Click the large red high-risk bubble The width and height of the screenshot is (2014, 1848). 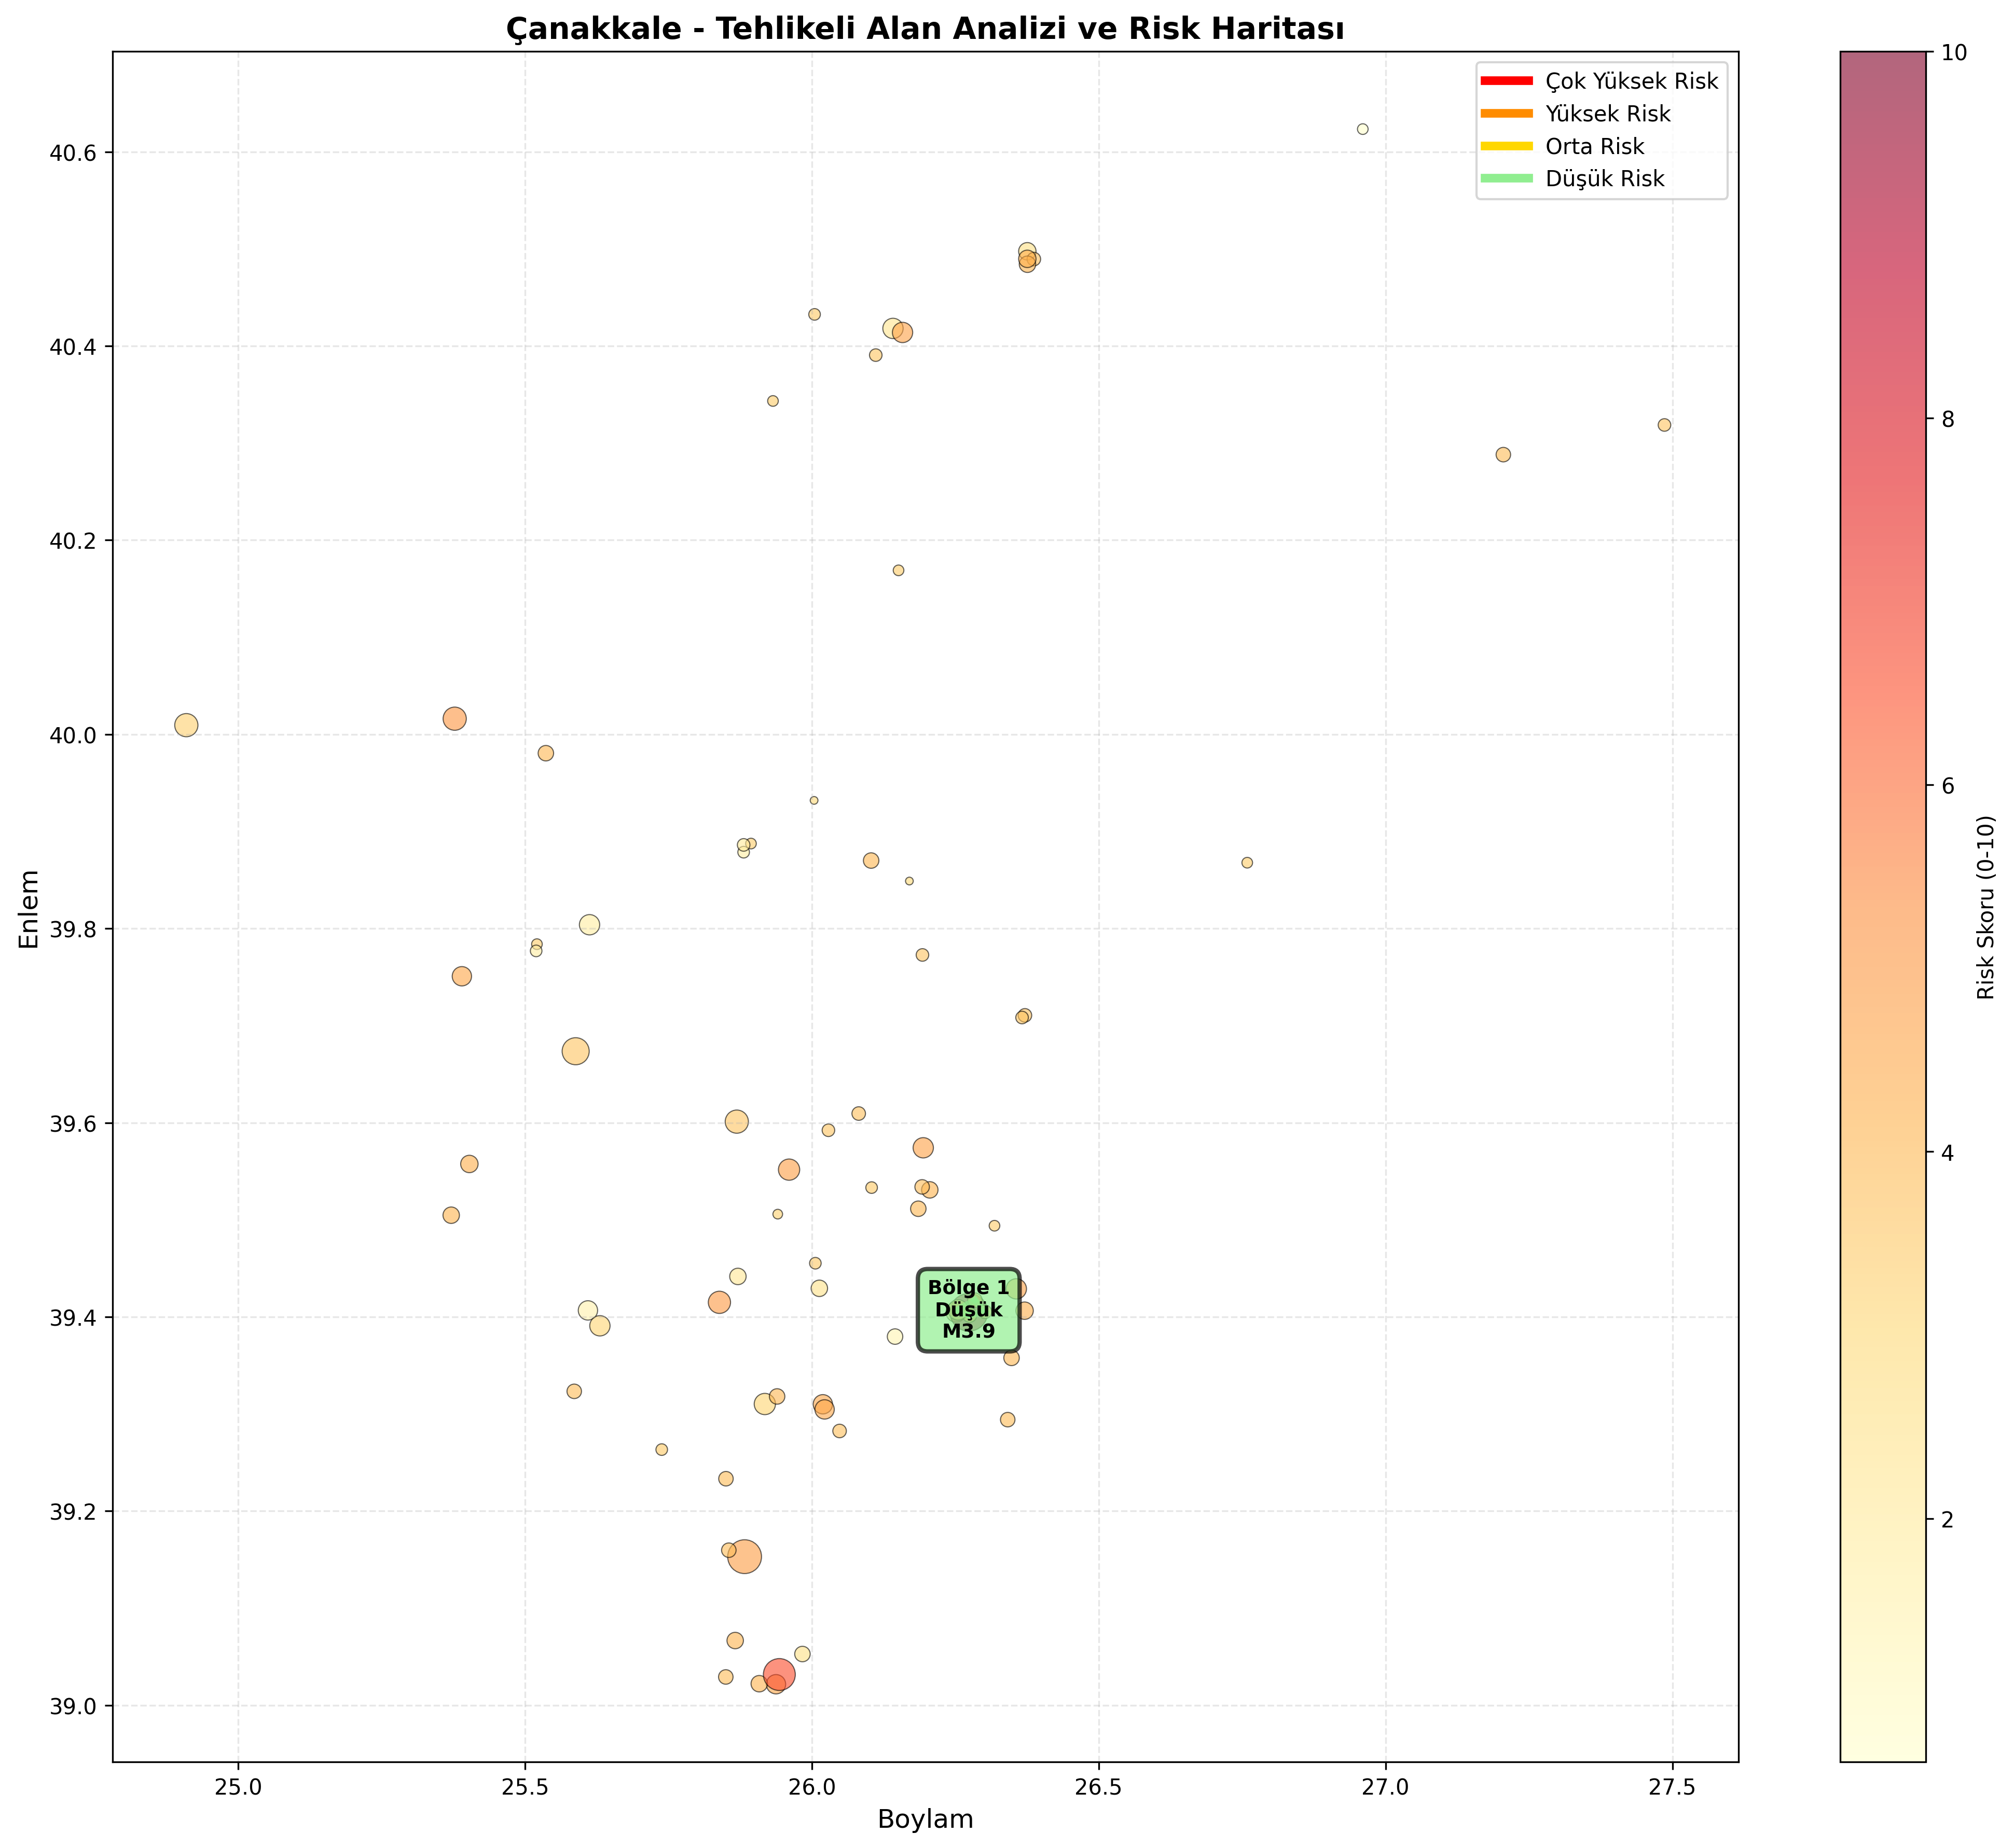point(778,1674)
